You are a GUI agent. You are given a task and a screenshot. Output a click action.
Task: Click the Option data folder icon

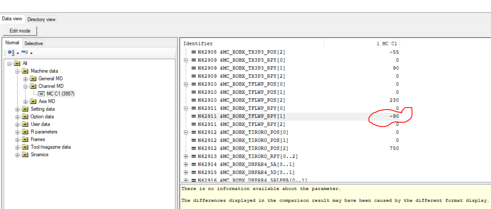pos(25,117)
